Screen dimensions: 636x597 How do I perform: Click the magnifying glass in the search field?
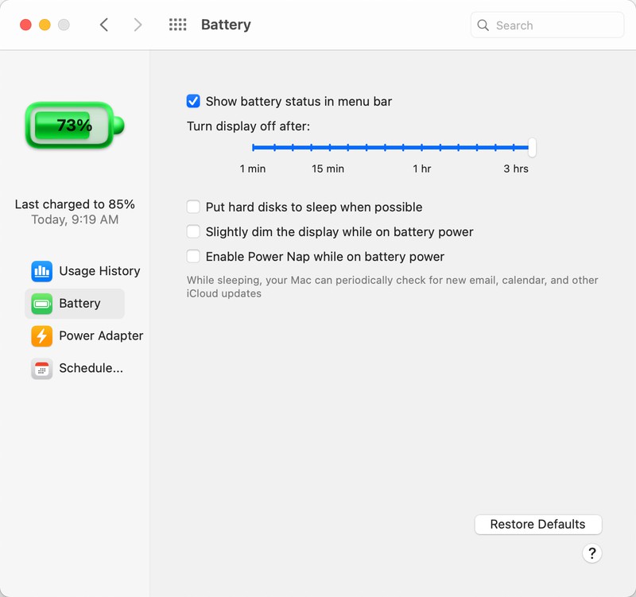(483, 25)
